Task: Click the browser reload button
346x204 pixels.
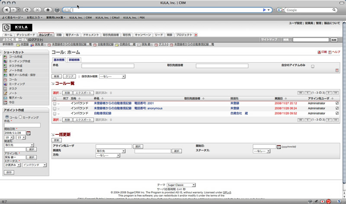Action: [x=27, y=10]
